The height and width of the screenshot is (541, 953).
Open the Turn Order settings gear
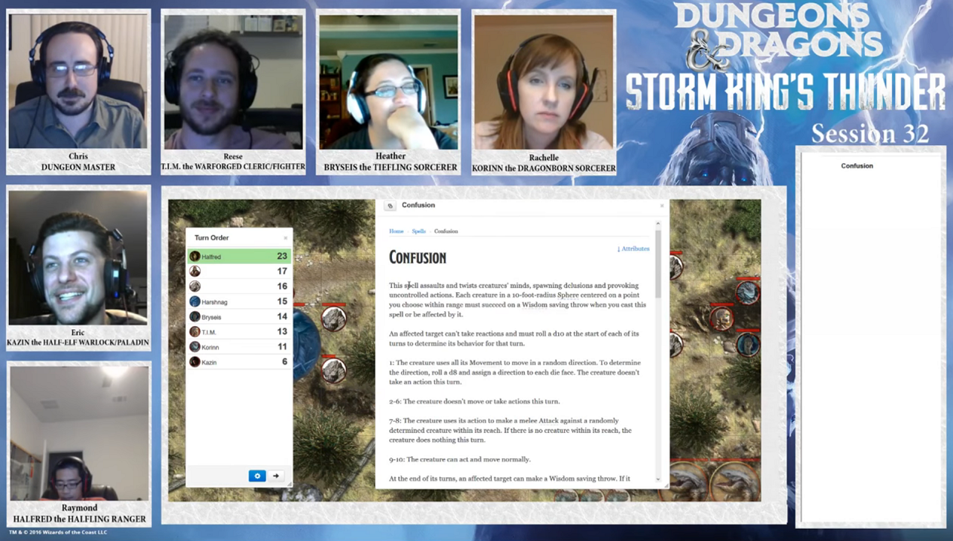(256, 476)
